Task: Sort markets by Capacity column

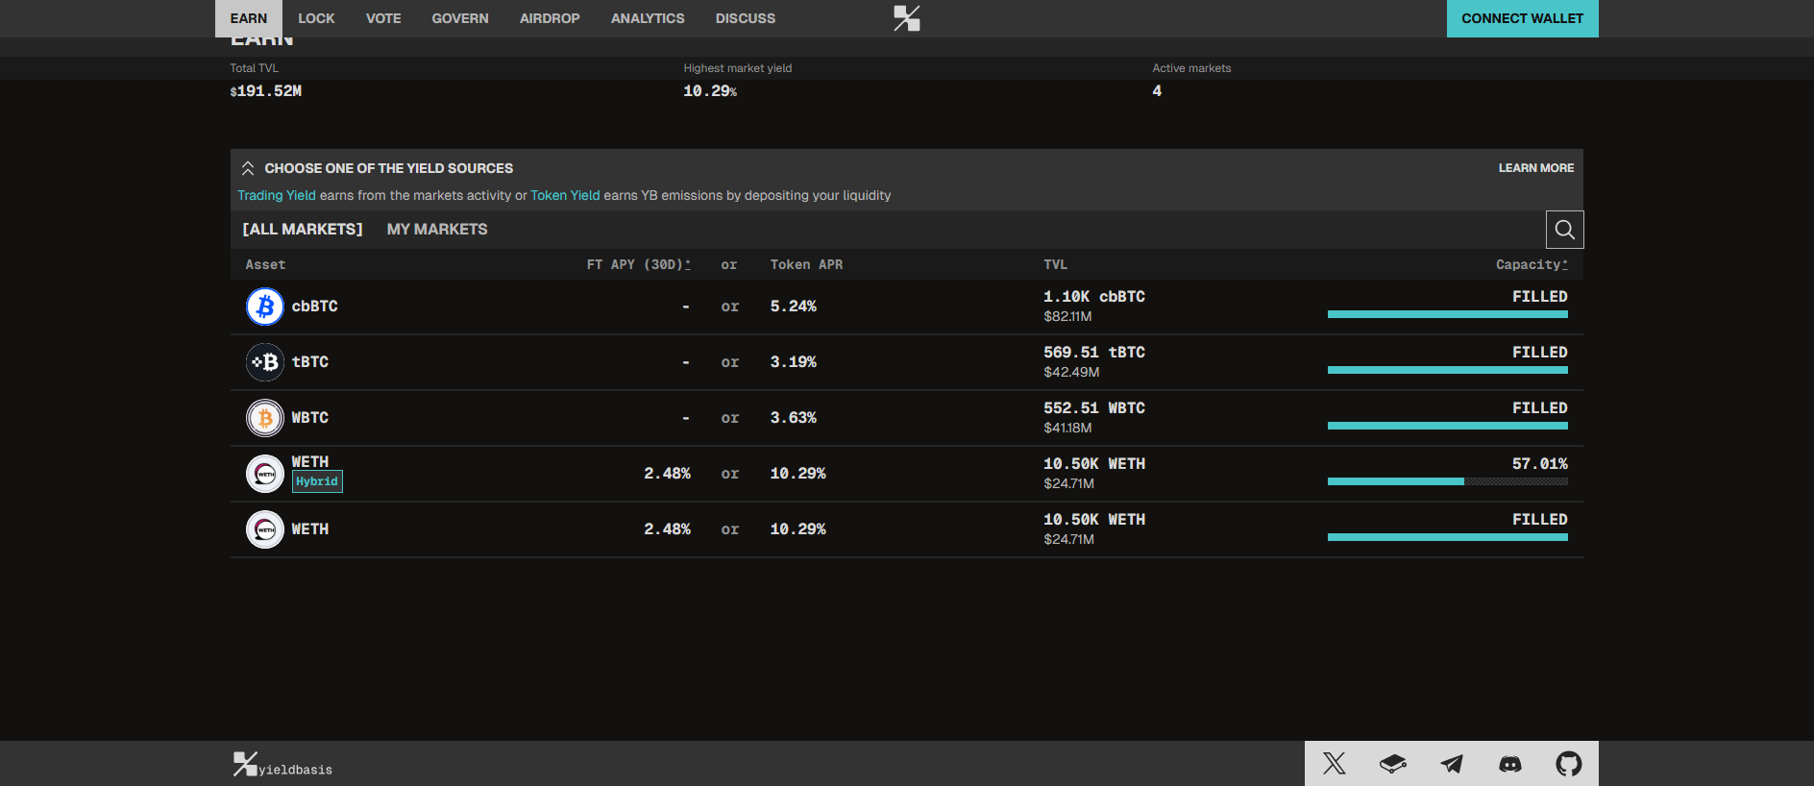Action: coord(1532,264)
